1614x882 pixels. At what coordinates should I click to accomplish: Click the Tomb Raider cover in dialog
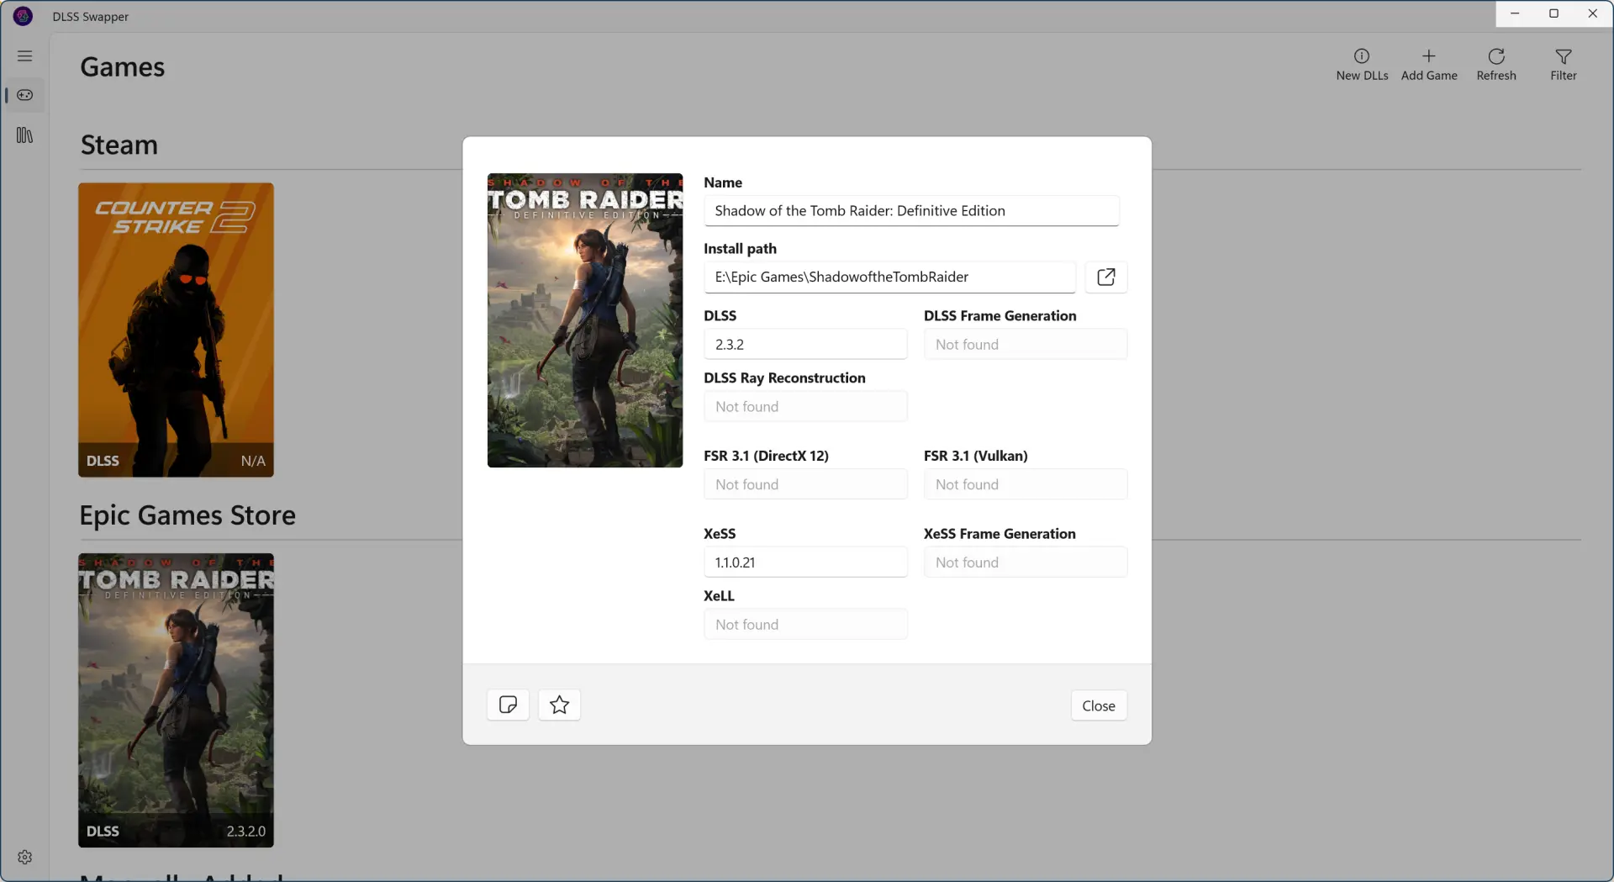[585, 320]
